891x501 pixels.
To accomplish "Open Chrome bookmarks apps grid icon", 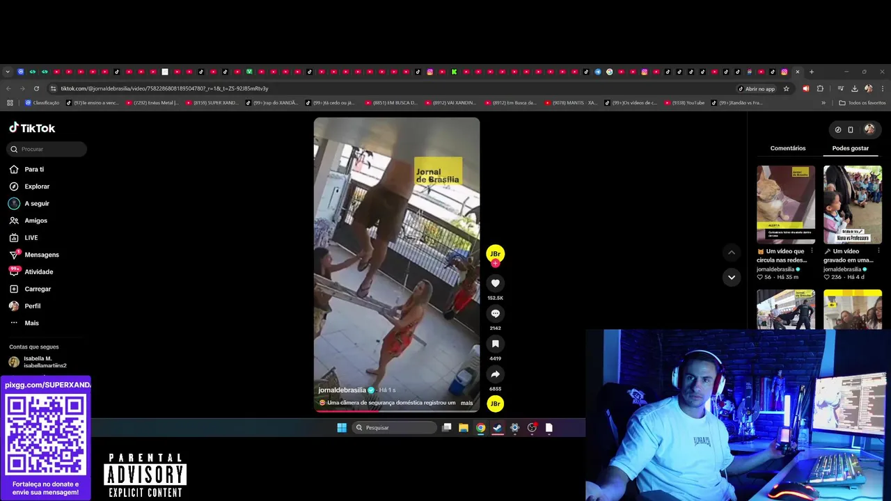I will point(10,102).
